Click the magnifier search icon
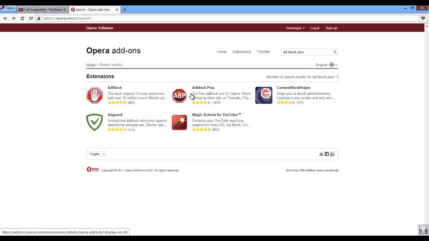Screen dimensions: 429x241 (335, 52)
